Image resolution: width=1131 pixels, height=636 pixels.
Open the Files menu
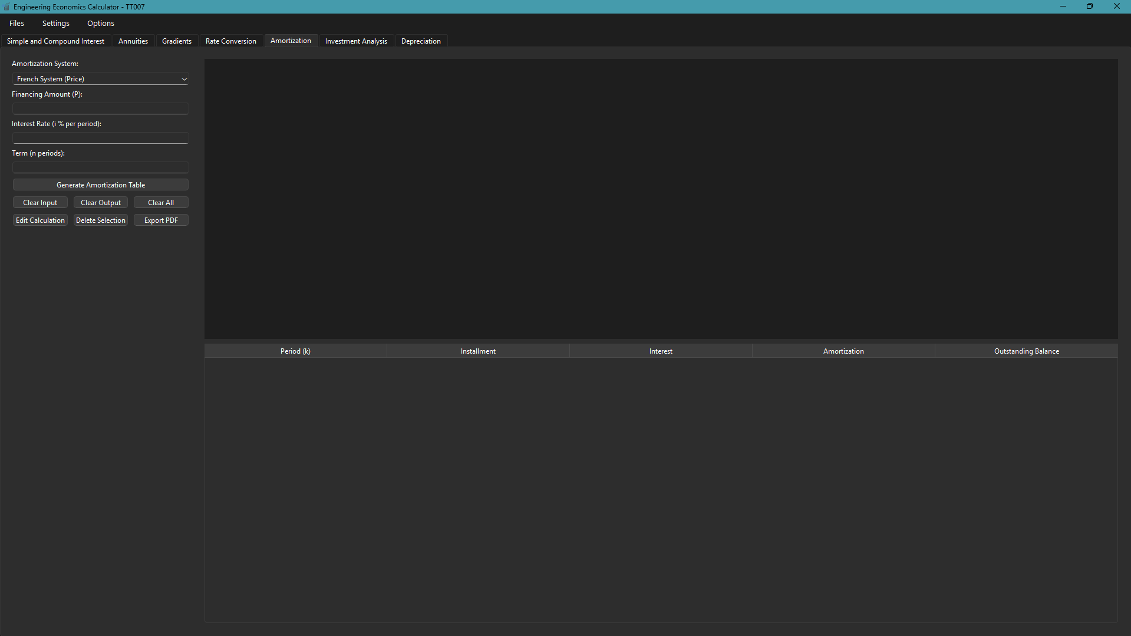[17, 24]
